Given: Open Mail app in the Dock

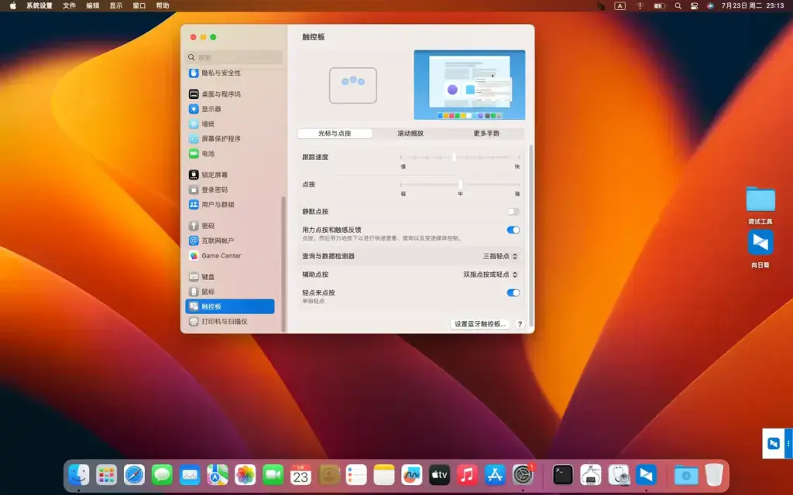Looking at the screenshot, I should point(190,475).
